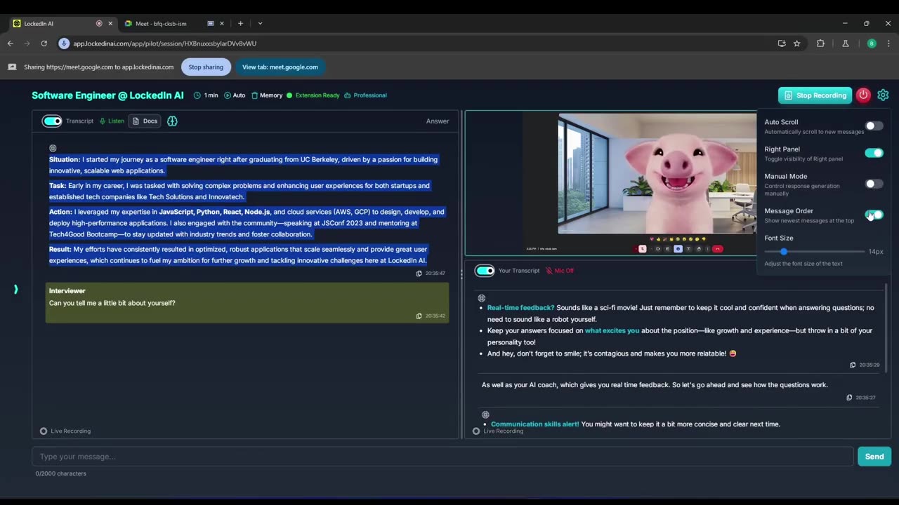This screenshot has height=505, width=899.
Task: Click Live Recording status in left panel
Action: coord(65,431)
